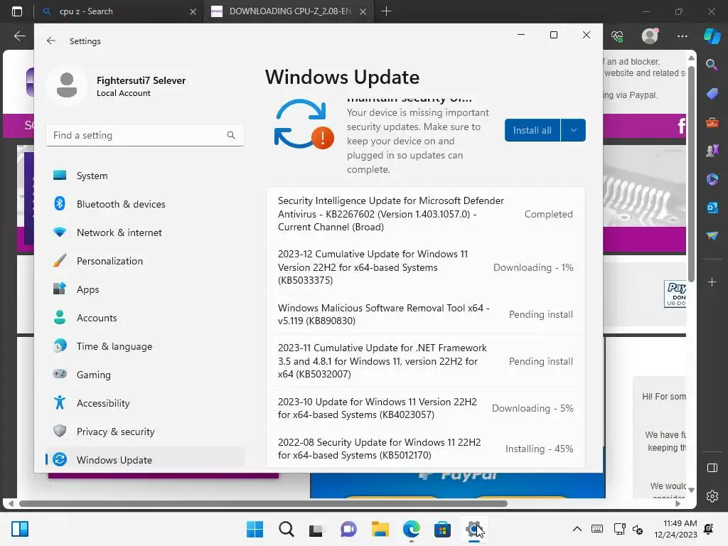
Task: Show hidden system tray icons
Action: 577,529
